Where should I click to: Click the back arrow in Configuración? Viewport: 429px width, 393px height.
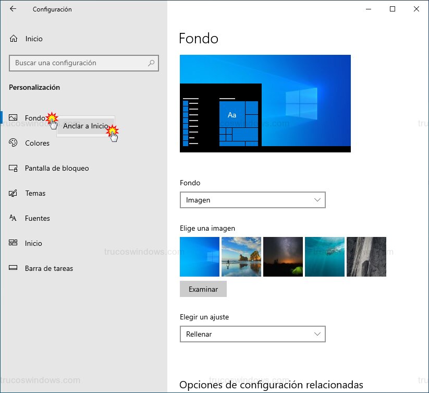[11, 9]
